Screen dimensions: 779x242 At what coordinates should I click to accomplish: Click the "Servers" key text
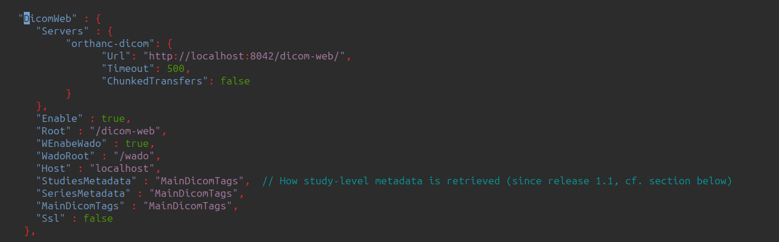[x=63, y=31]
